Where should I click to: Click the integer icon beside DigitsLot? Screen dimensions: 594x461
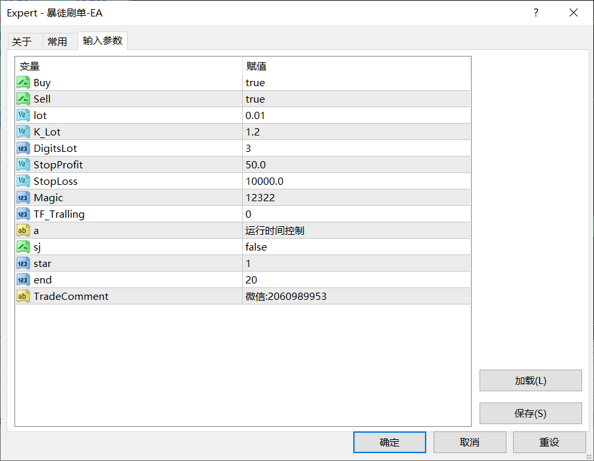click(23, 148)
